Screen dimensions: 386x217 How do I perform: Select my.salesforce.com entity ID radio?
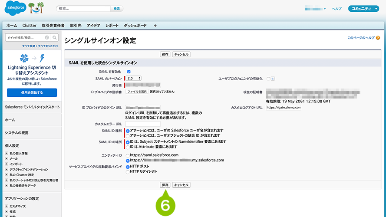(x=128, y=161)
